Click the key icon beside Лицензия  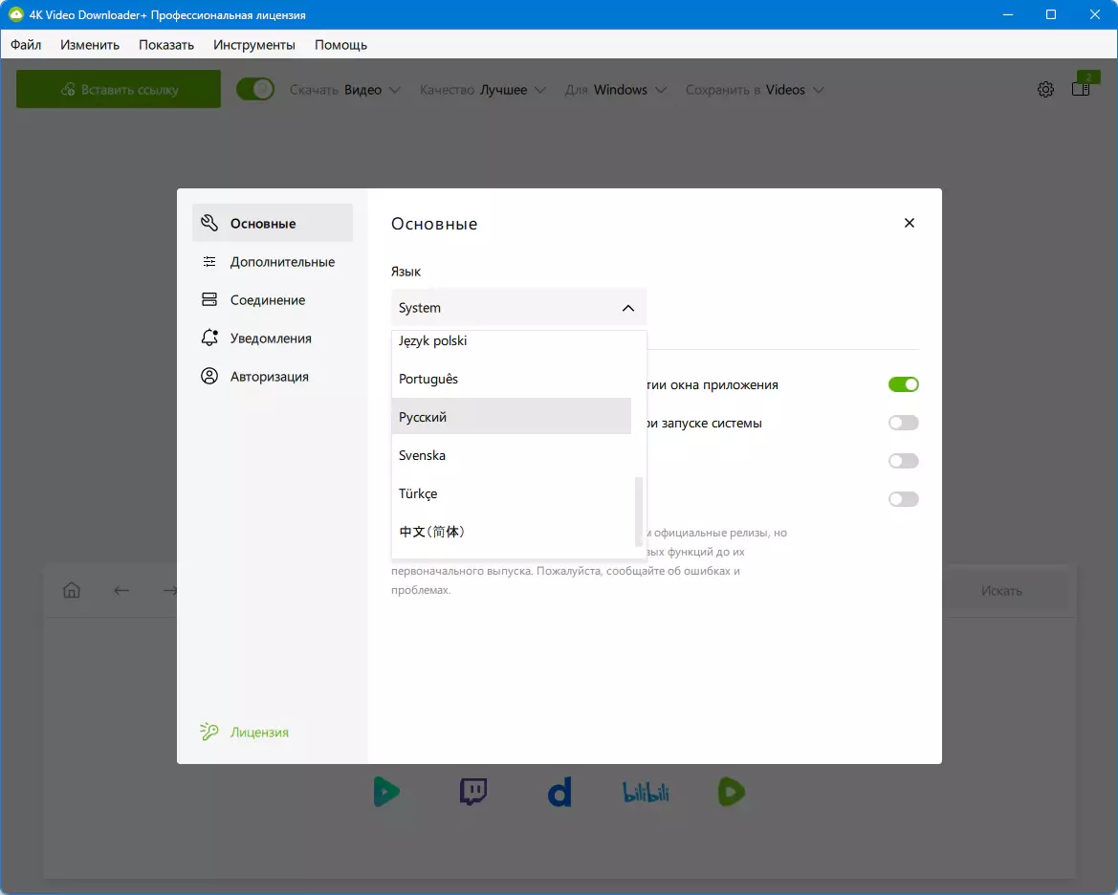click(208, 731)
